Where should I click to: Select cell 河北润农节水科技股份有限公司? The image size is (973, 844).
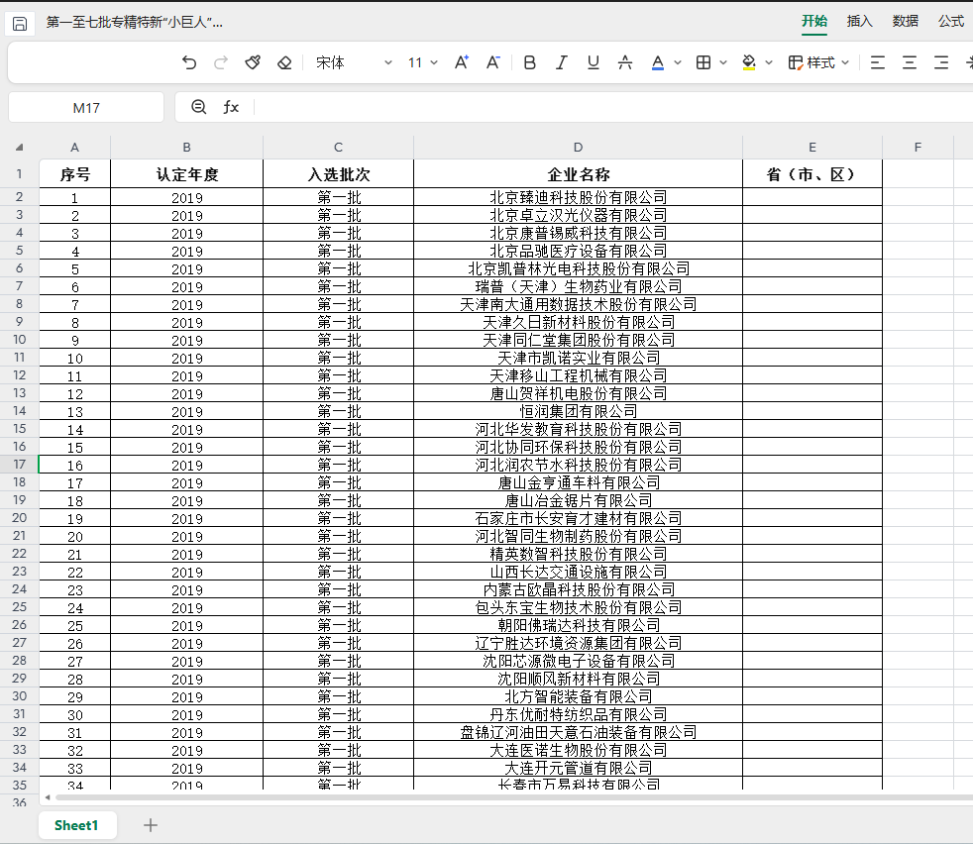[578, 465]
